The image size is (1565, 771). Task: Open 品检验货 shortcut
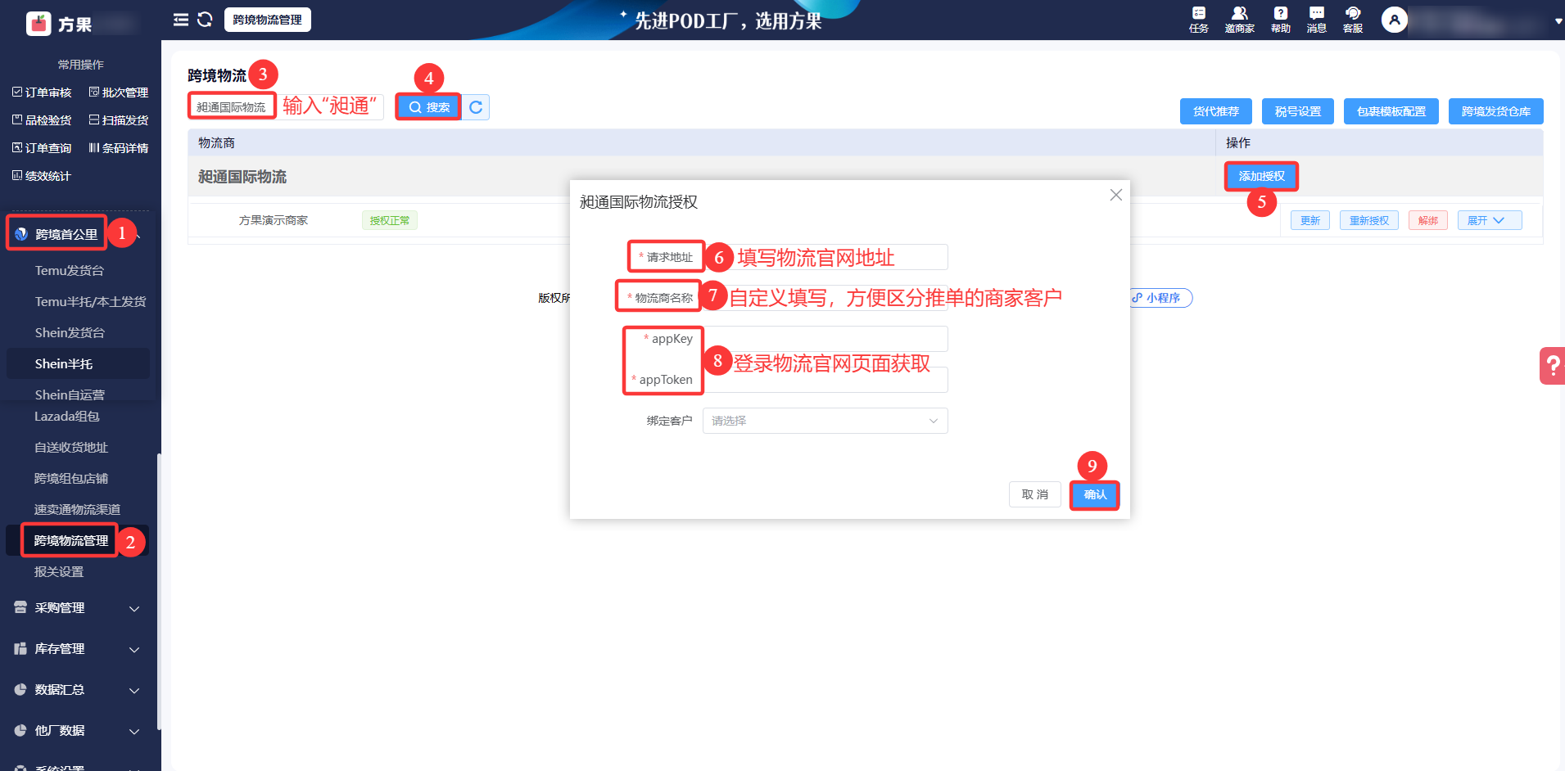click(42, 120)
